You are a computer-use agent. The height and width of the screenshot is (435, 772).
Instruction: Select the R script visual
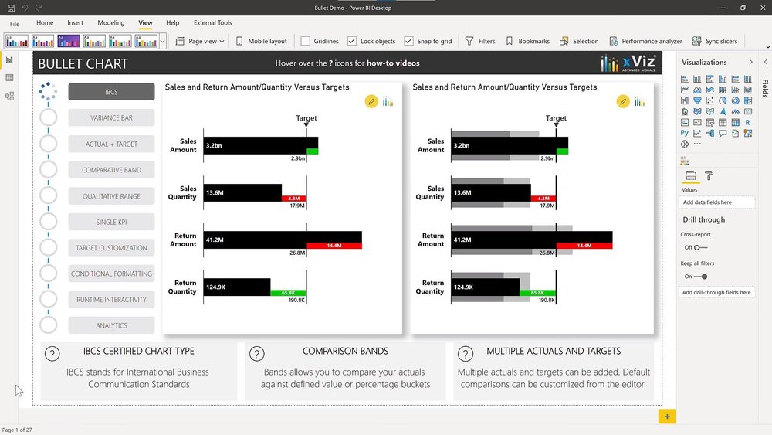coord(748,122)
